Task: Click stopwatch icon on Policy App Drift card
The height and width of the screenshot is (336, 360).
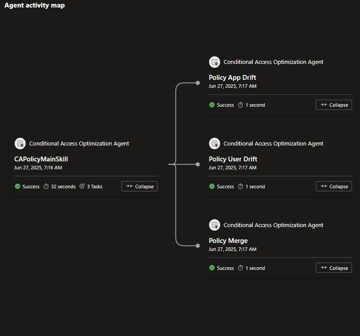Action: 240,105
